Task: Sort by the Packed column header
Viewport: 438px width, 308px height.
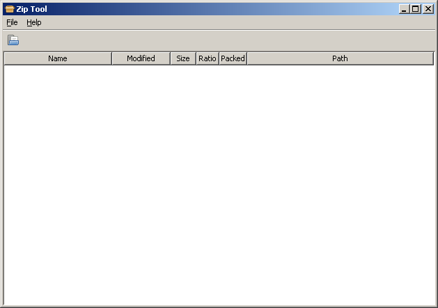Action: pyautogui.click(x=233, y=58)
